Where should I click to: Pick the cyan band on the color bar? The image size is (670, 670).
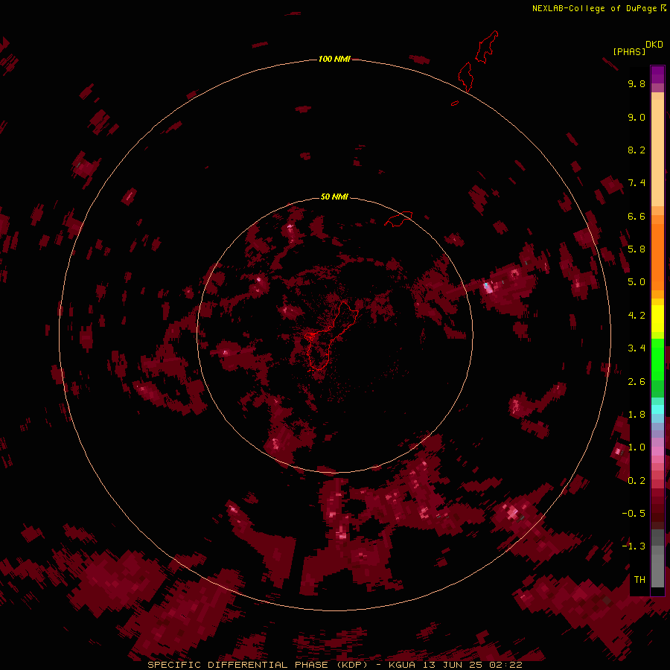[x=657, y=409]
